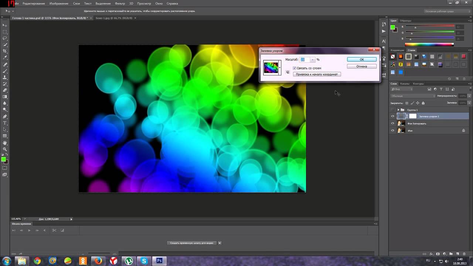Open the pattern picker dropdown arrow
Image resolution: width=473 pixels, height=266 pixels.
[280, 68]
